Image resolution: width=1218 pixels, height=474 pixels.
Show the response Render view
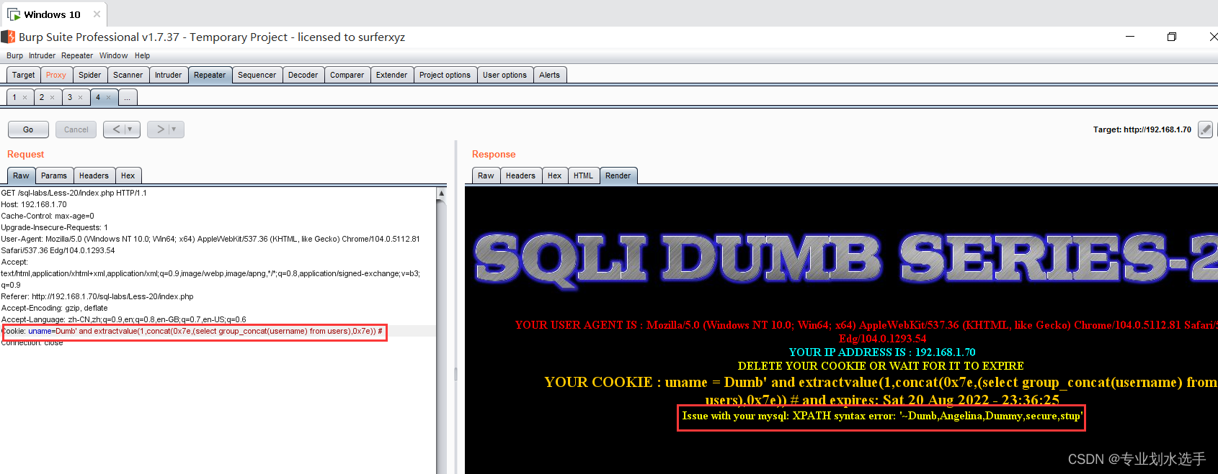[618, 176]
